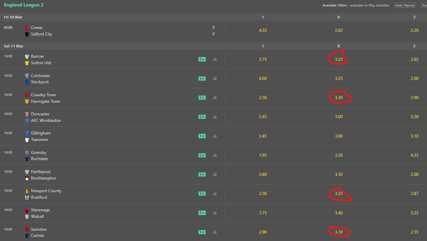Click the green 5 badge for Crawley Town
Image resolution: width=427 pixels, height=241 pixels.
click(x=202, y=98)
